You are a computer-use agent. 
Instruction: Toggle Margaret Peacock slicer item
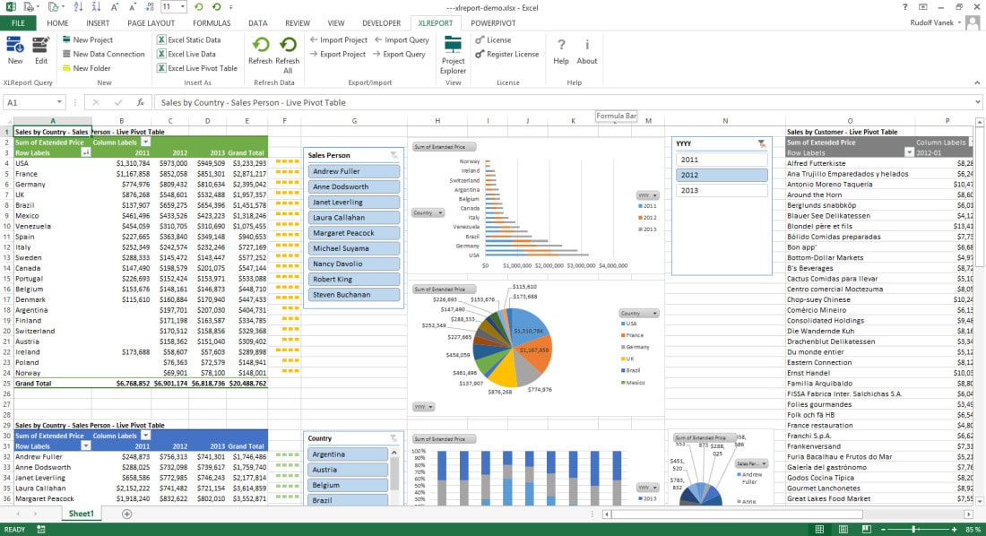click(x=354, y=233)
